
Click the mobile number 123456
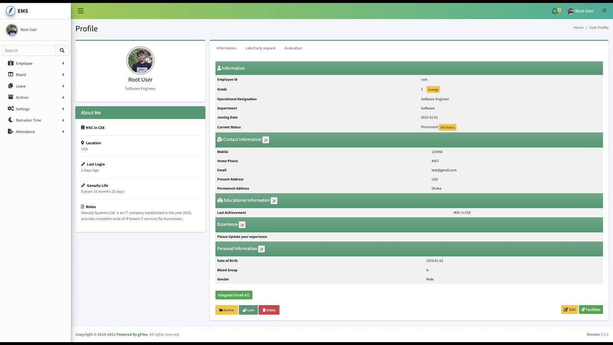pyautogui.click(x=437, y=152)
